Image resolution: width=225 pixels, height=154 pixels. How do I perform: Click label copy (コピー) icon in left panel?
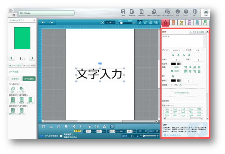13,90
